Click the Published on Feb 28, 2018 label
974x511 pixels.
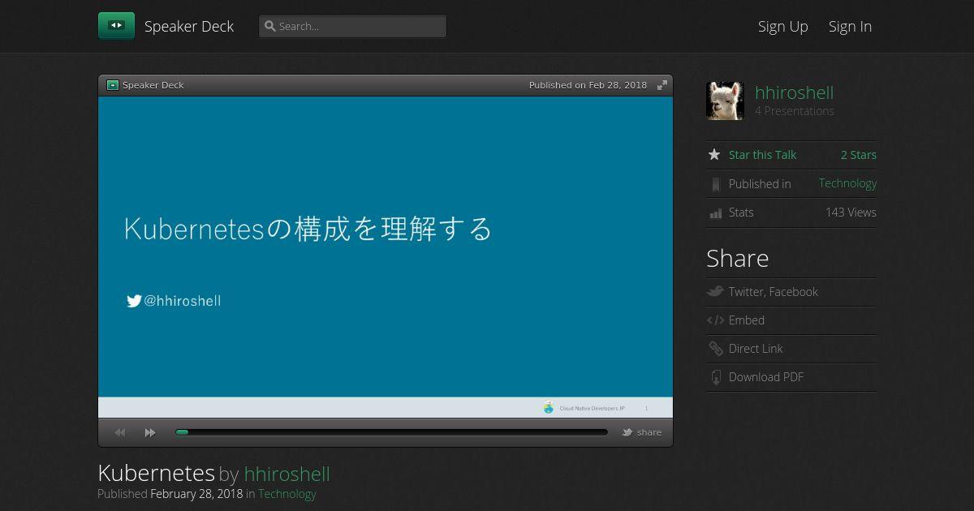click(588, 85)
